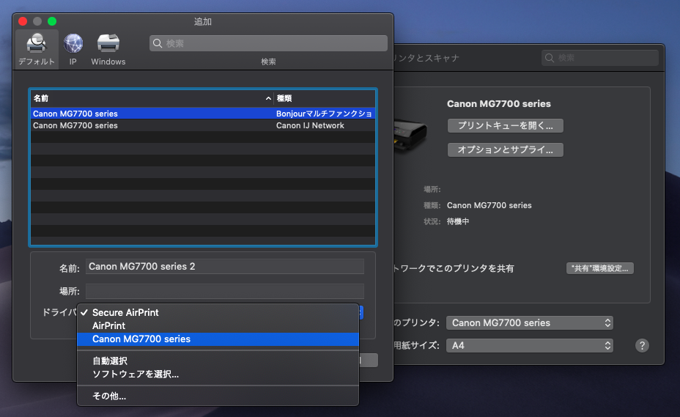The width and height of the screenshot is (680, 417).
Task: Open オプションとサプライ... button
Action: point(505,150)
